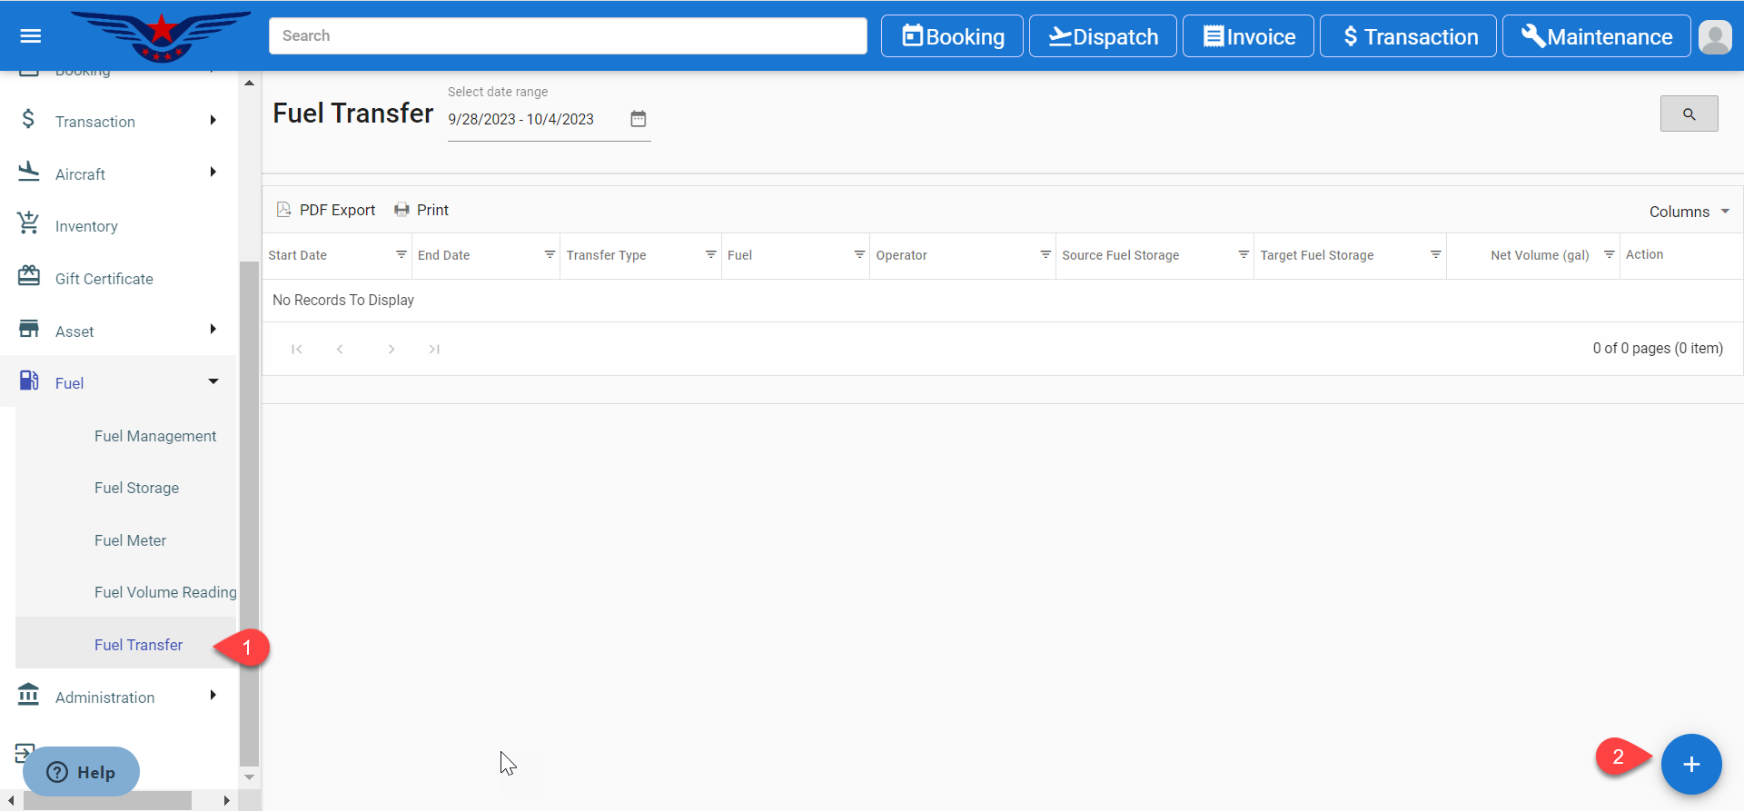Screen dimensions: 1744x811
Task: Open the hamburger navigation menu
Action: (x=31, y=36)
